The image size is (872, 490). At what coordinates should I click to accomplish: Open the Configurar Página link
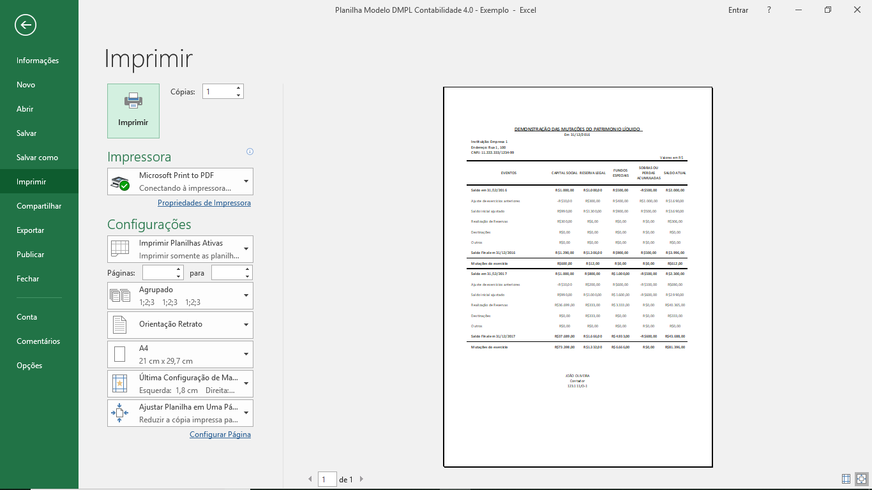[220, 434]
